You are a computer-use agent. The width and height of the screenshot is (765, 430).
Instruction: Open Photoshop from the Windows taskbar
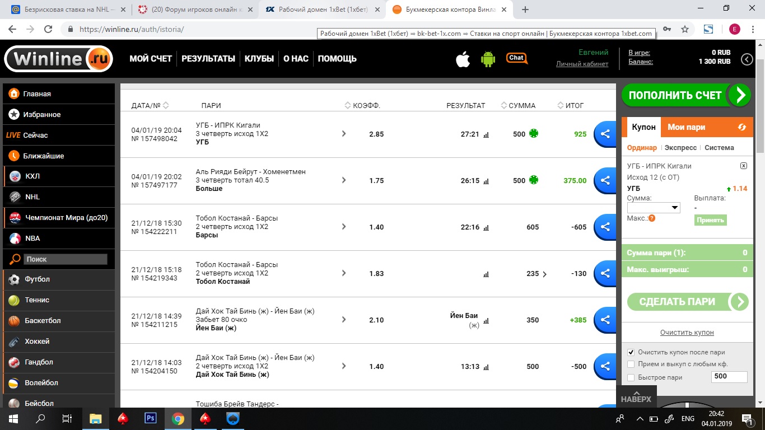150,418
